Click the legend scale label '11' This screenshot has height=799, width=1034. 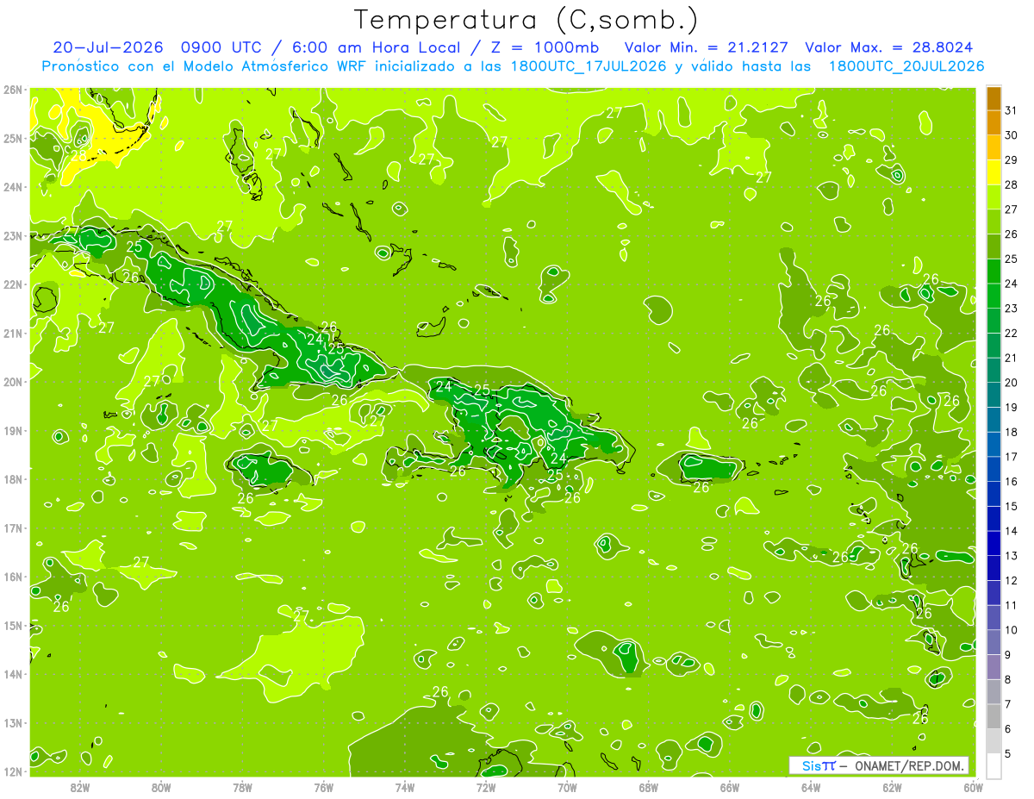click(x=1012, y=605)
